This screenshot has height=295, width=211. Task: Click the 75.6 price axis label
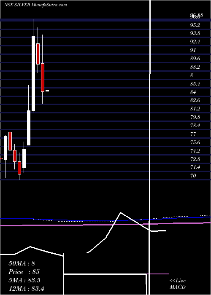pos(195,142)
